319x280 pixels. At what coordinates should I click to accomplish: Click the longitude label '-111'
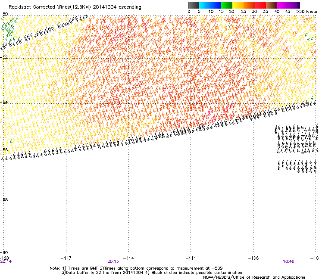pyautogui.click(x=191, y=258)
